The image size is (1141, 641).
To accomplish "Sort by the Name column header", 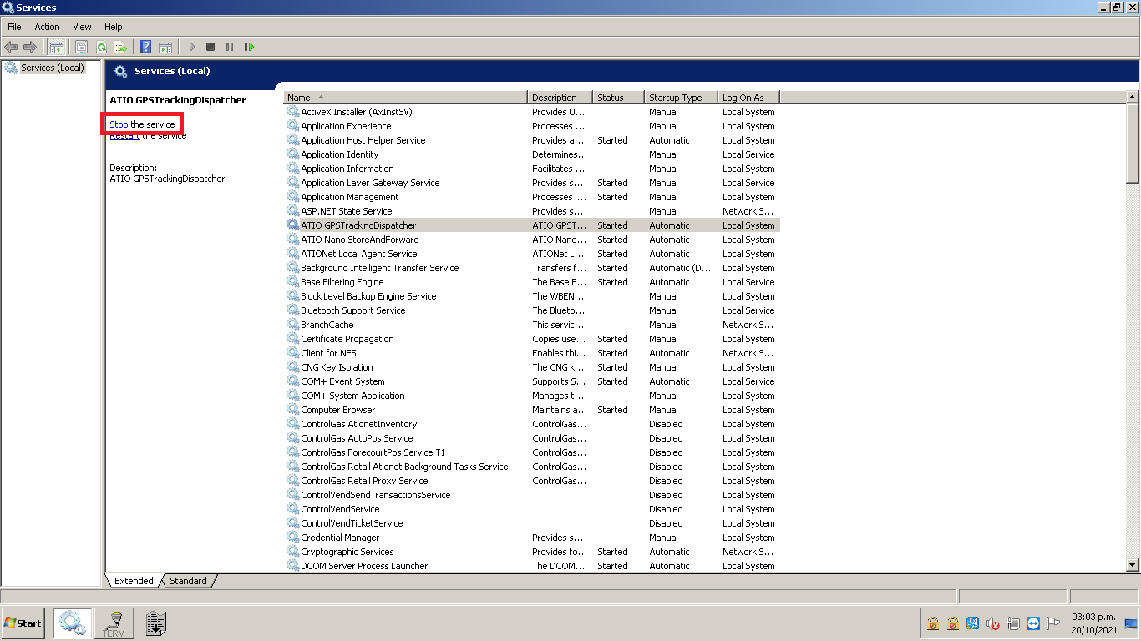I will pos(405,98).
